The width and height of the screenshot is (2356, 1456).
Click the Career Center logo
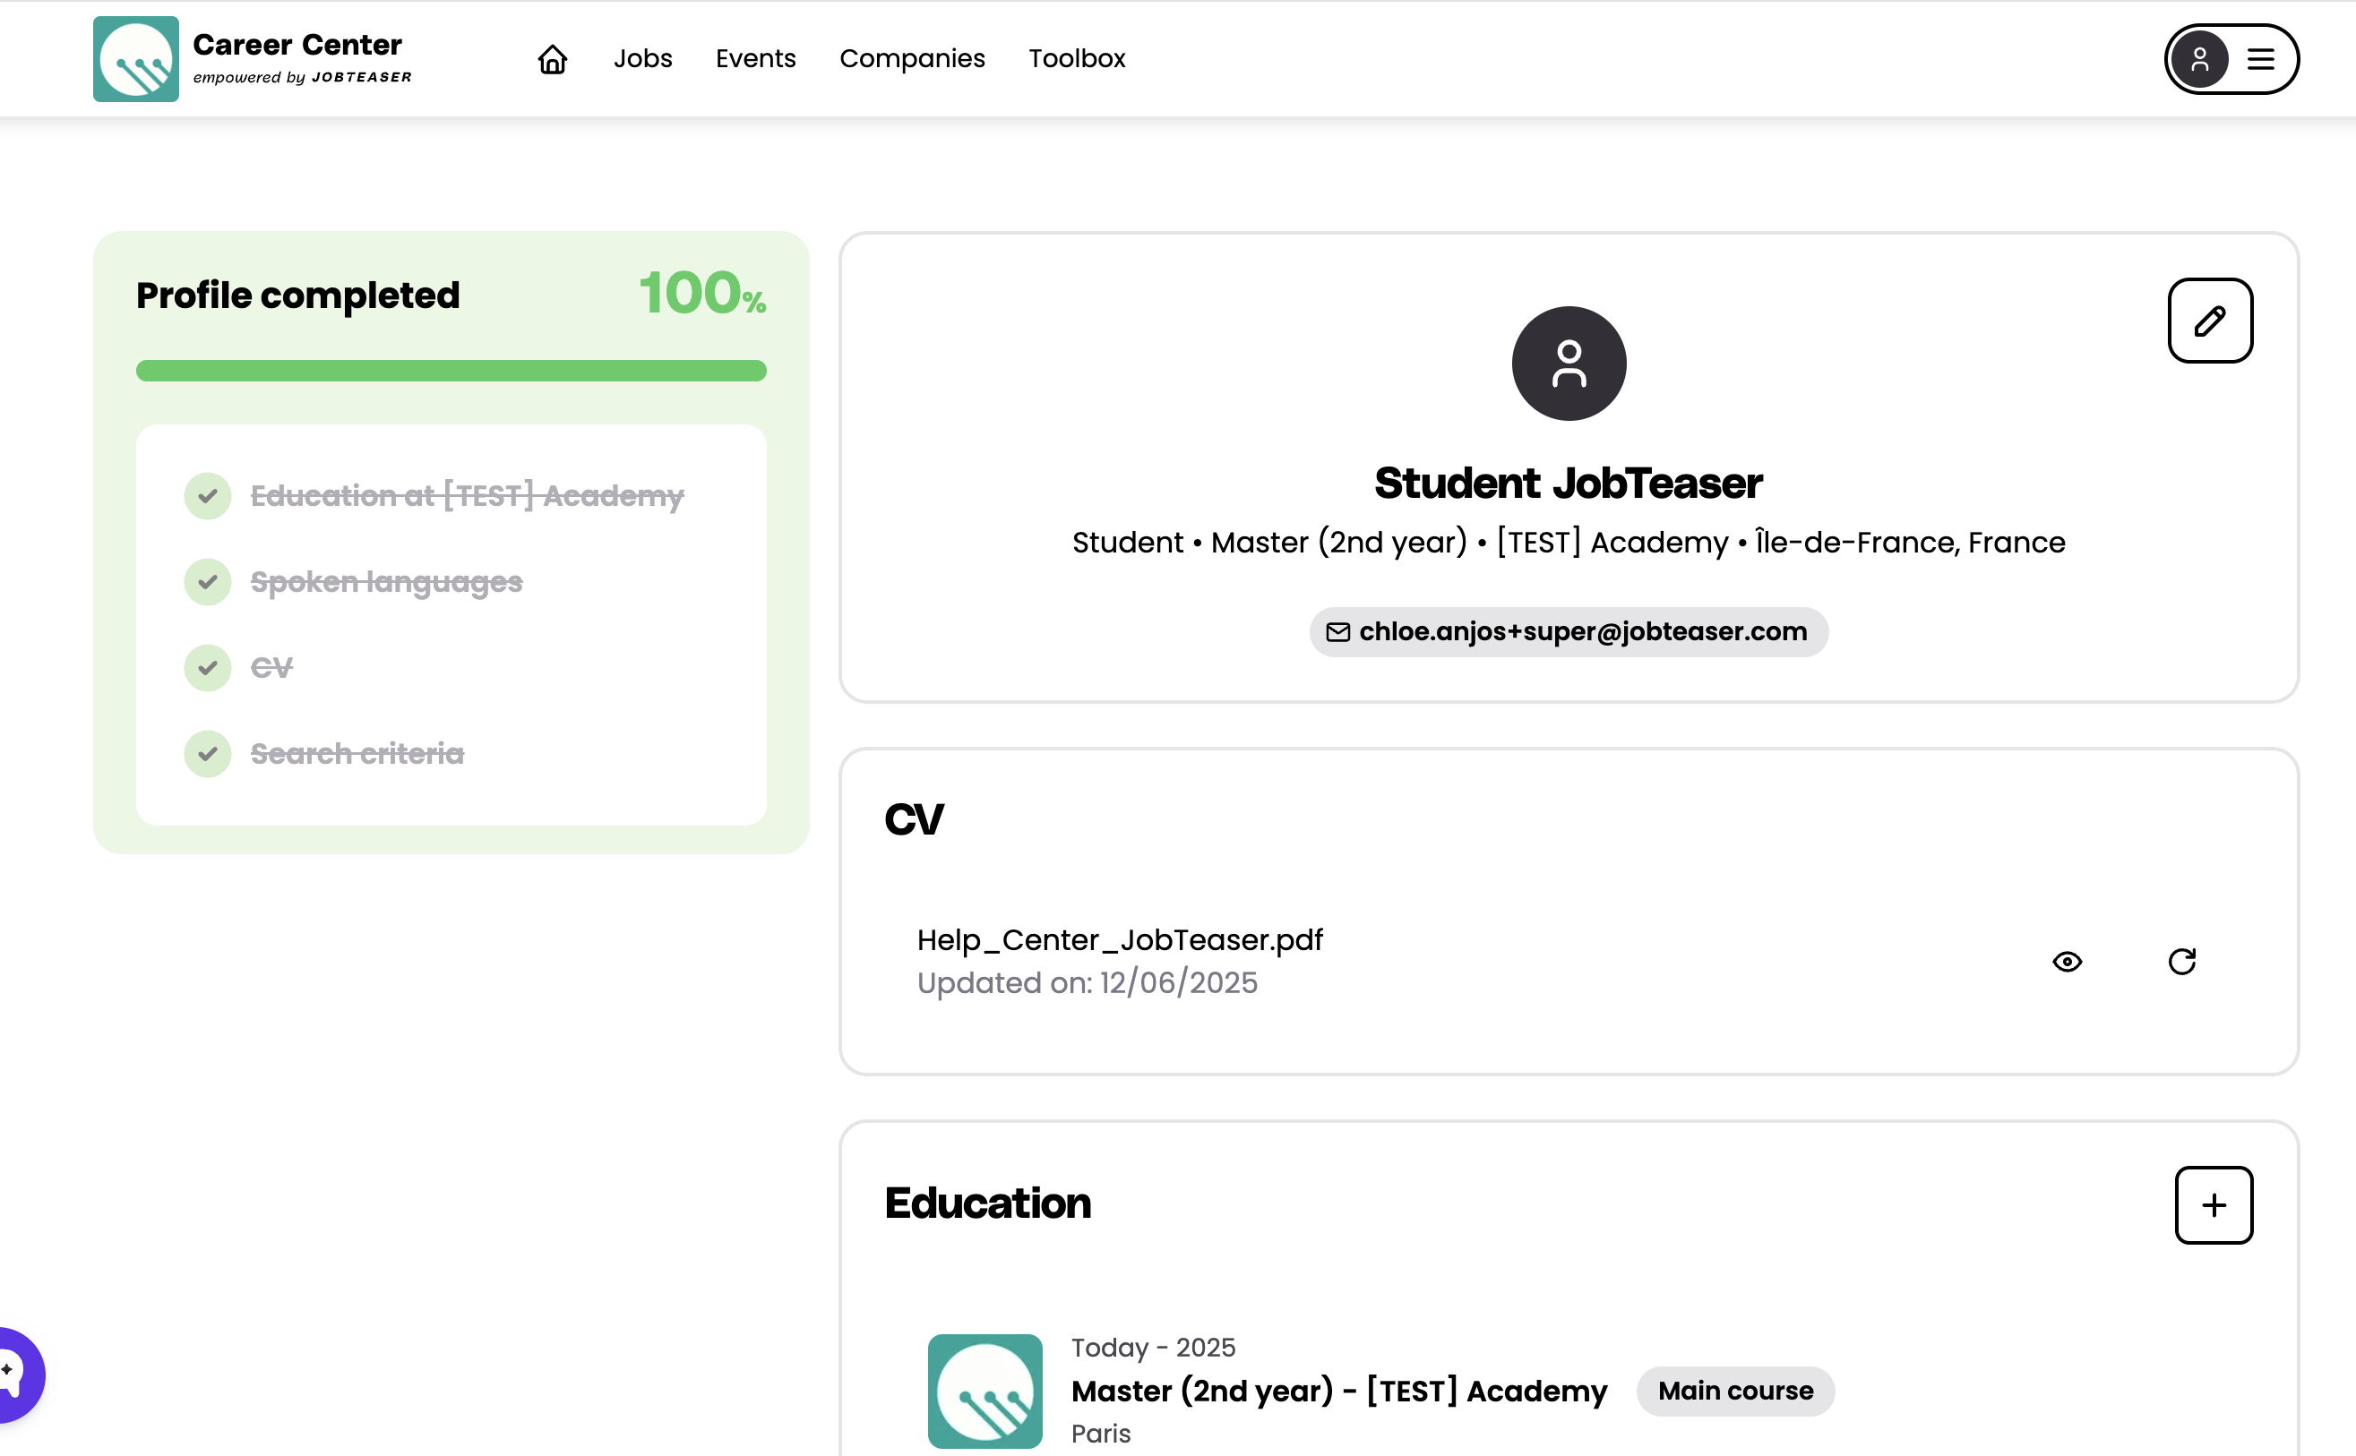point(136,59)
